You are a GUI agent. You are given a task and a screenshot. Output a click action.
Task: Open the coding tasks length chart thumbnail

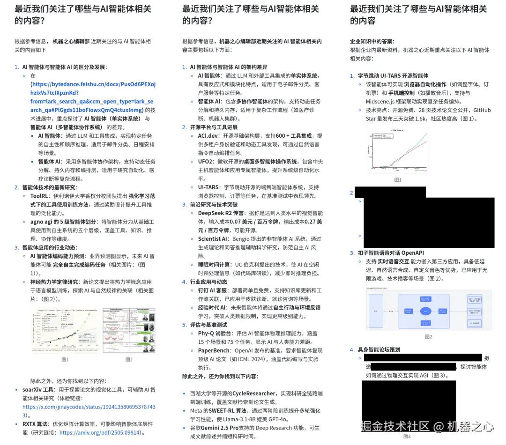click(x=66, y=330)
